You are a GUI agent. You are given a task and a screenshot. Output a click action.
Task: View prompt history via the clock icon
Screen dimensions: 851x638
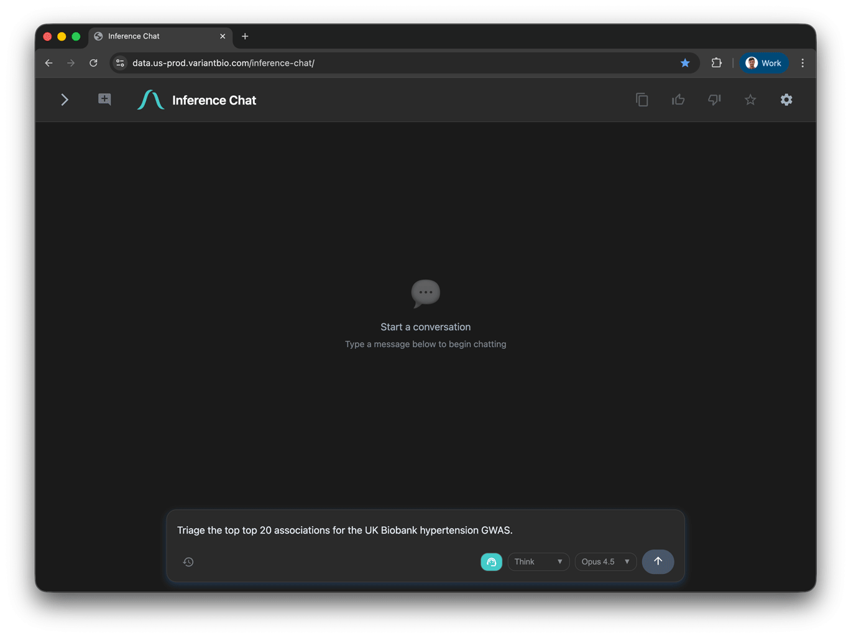(x=188, y=562)
